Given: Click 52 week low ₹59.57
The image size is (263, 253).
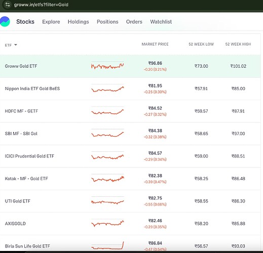Looking at the screenshot, I should (x=201, y=111).
